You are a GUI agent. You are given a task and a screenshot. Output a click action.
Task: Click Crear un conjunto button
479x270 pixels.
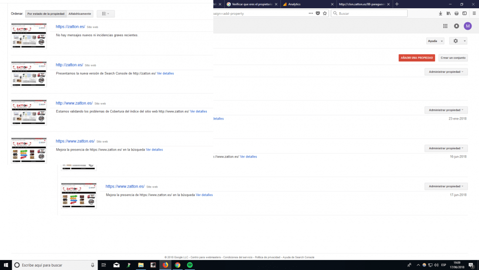click(453, 58)
